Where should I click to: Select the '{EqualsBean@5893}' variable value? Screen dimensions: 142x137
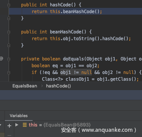click(67, 125)
